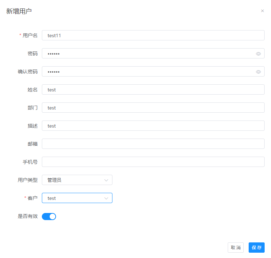Reveal 确认密码 text with its eye icon
This screenshot has width=271, height=258.
click(258, 72)
